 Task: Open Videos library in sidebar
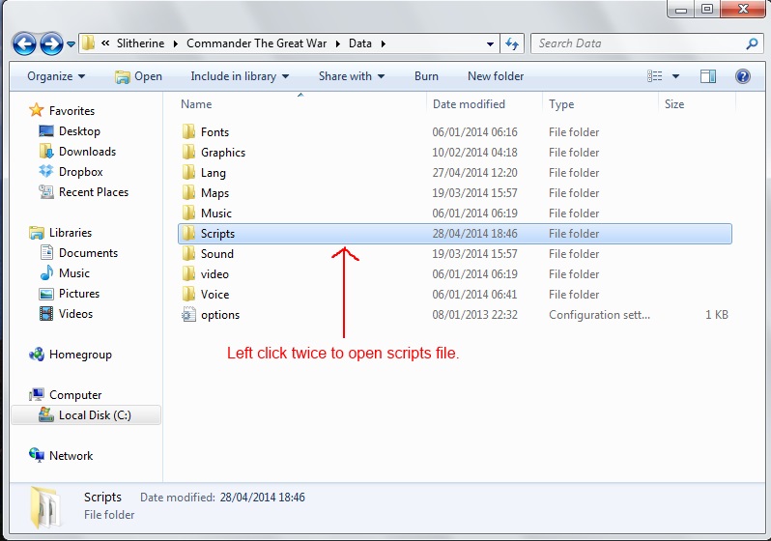tap(75, 314)
